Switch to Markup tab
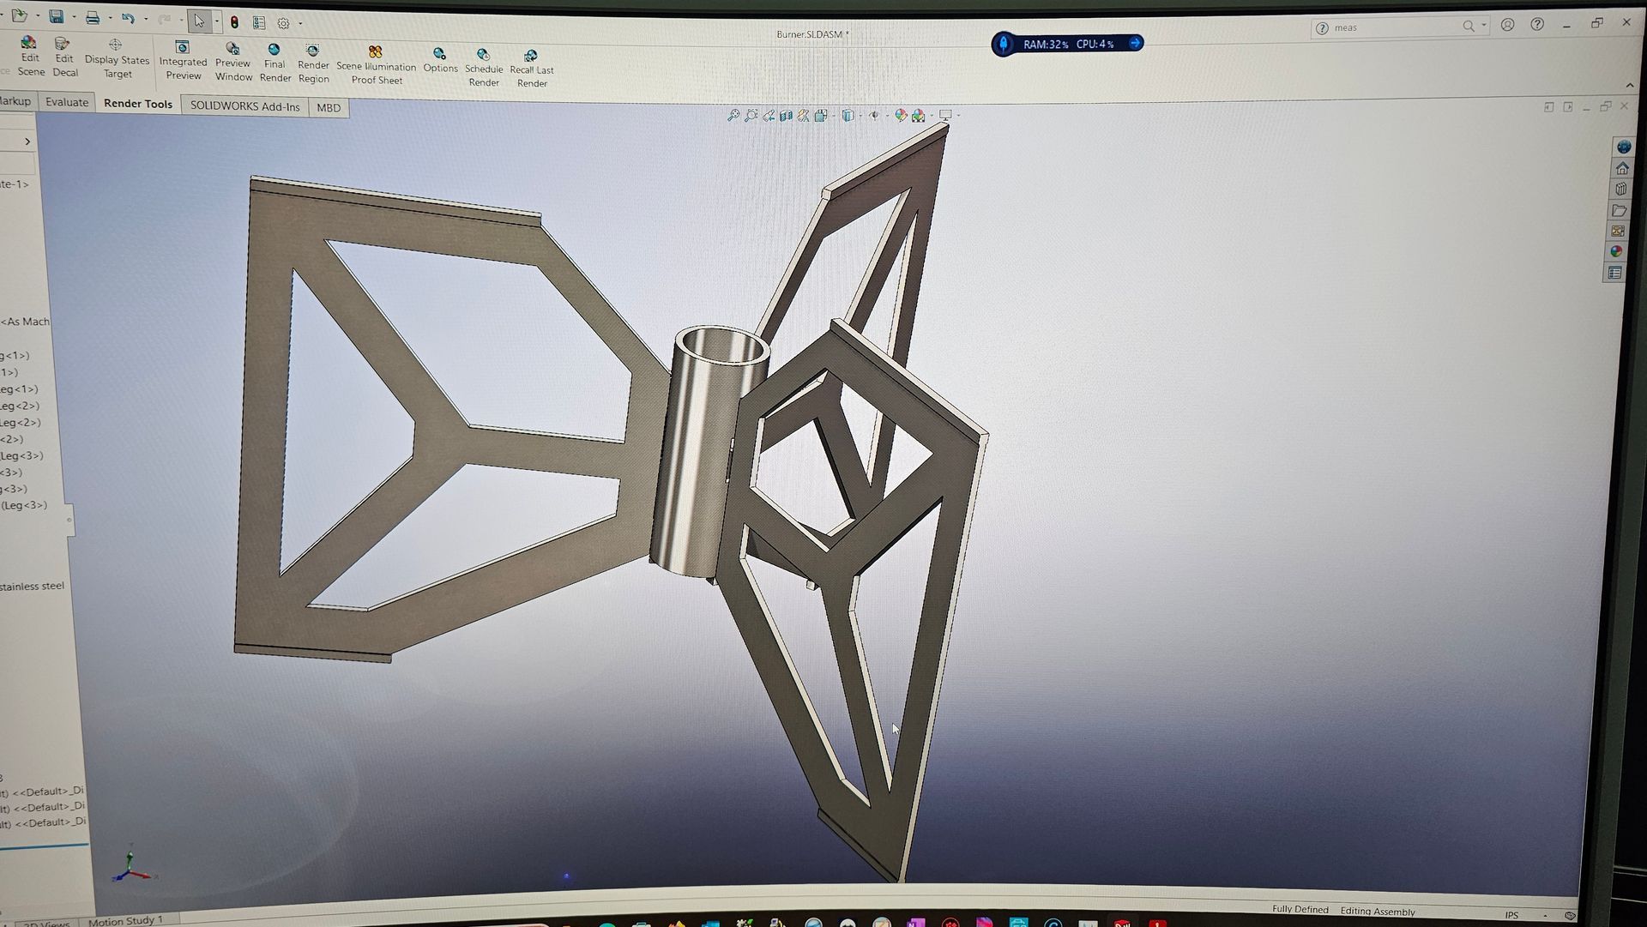 tap(15, 101)
